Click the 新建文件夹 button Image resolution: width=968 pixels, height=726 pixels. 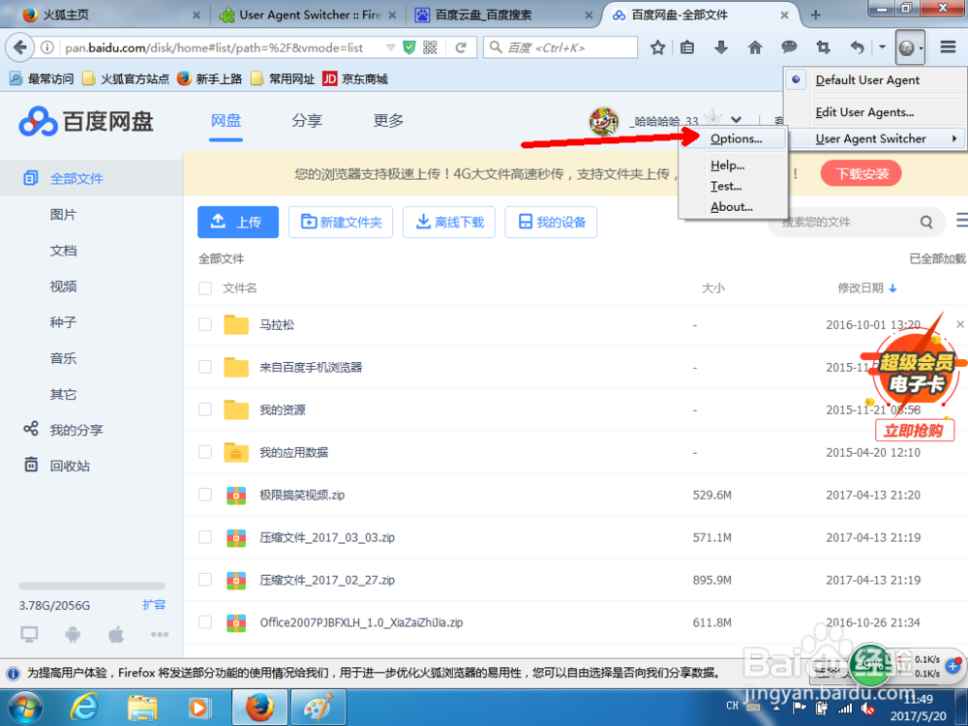pos(341,223)
